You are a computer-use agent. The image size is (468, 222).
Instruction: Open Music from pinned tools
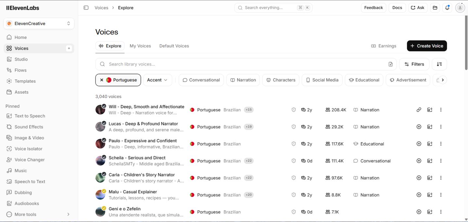pos(39,171)
